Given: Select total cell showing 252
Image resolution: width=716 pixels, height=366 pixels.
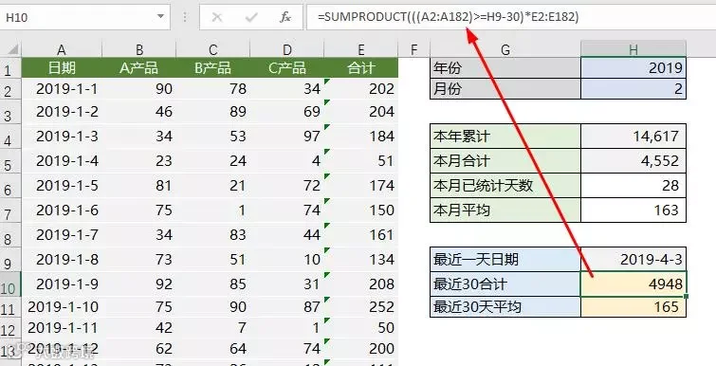Looking at the screenshot, I should point(360,306).
